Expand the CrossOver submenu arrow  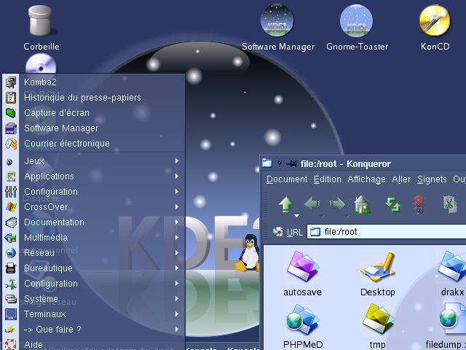(x=177, y=207)
